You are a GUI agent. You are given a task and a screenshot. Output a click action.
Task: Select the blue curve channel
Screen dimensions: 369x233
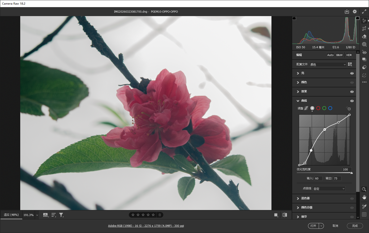pyautogui.click(x=330, y=108)
